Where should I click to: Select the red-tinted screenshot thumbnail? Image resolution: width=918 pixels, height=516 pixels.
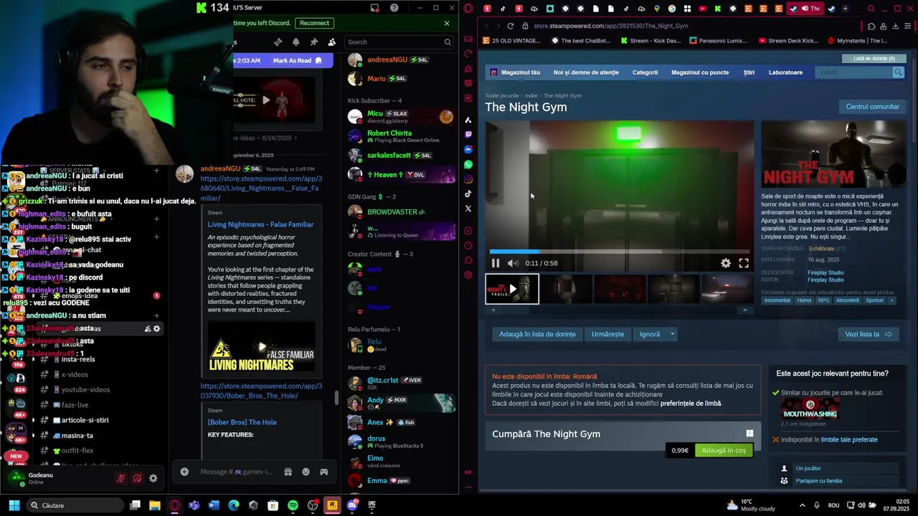click(x=620, y=290)
